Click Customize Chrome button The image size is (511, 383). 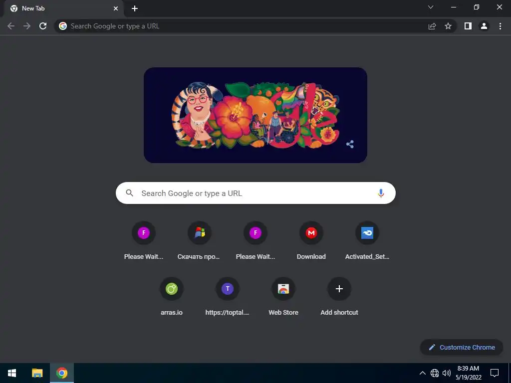tap(462, 347)
